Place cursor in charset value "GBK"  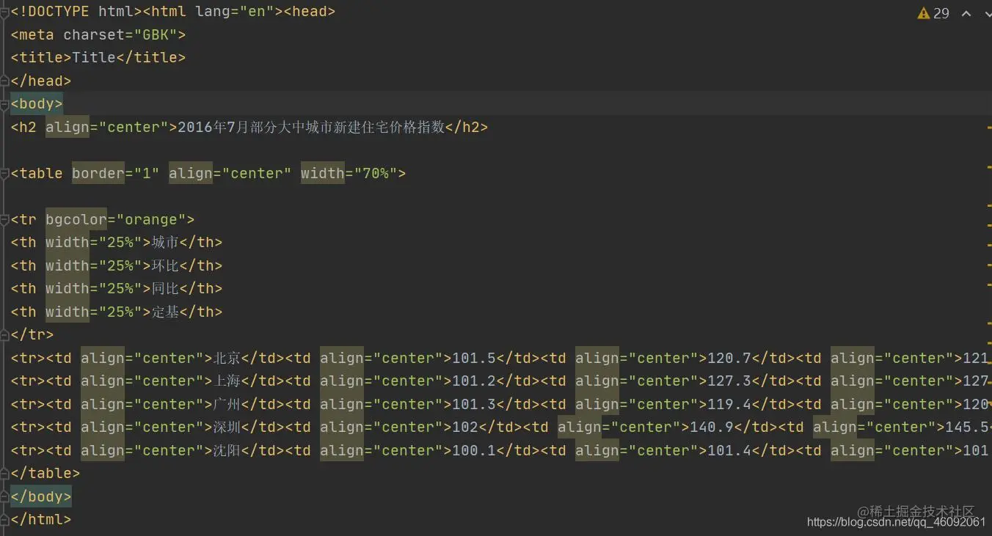coord(156,34)
